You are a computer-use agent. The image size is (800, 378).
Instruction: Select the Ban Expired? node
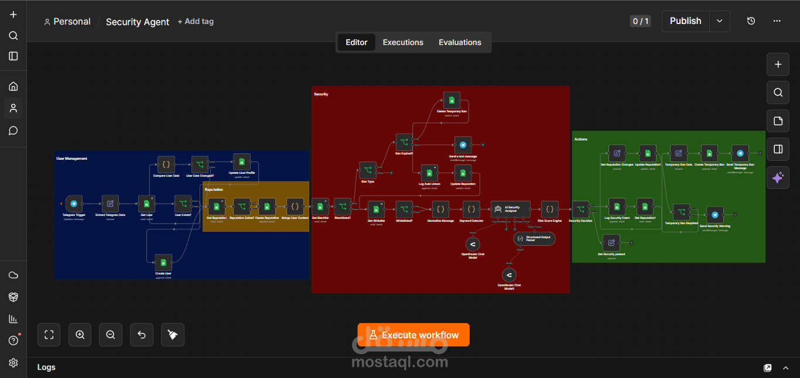pos(404,142)
